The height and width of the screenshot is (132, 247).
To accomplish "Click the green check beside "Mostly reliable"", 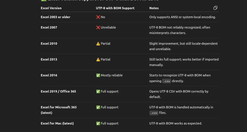I will point(98,75).
